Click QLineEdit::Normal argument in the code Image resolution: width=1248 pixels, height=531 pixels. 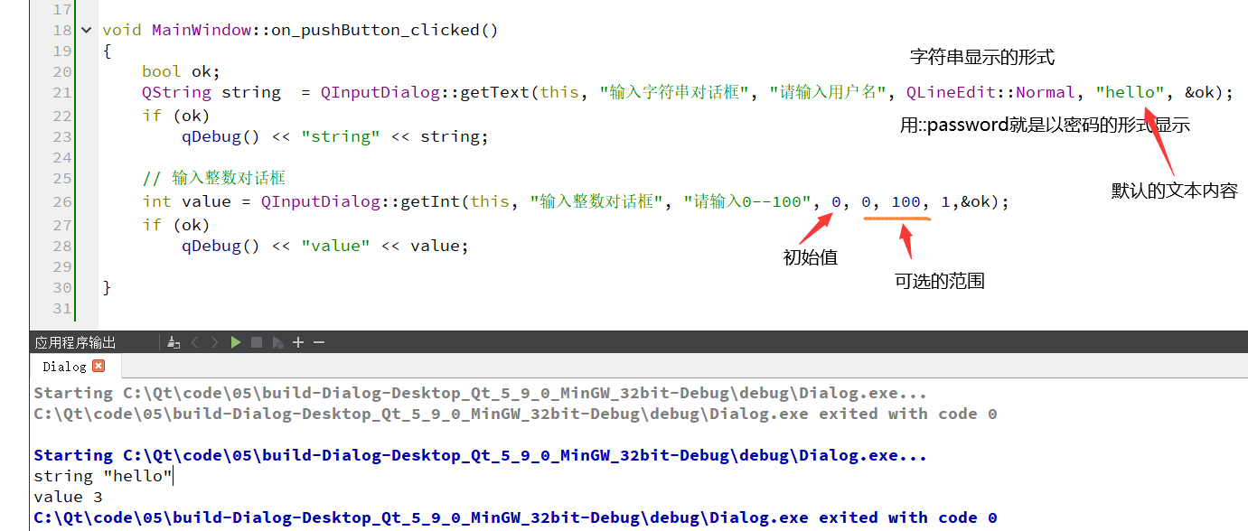990,92
